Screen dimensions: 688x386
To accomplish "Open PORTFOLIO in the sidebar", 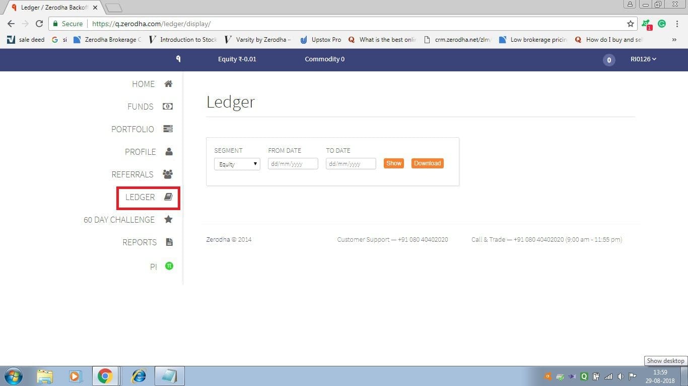I will [132, 129].
